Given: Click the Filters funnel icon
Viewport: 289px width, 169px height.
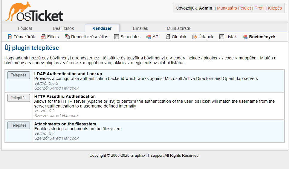Looking at the screenshot, I should click(43, 37).
